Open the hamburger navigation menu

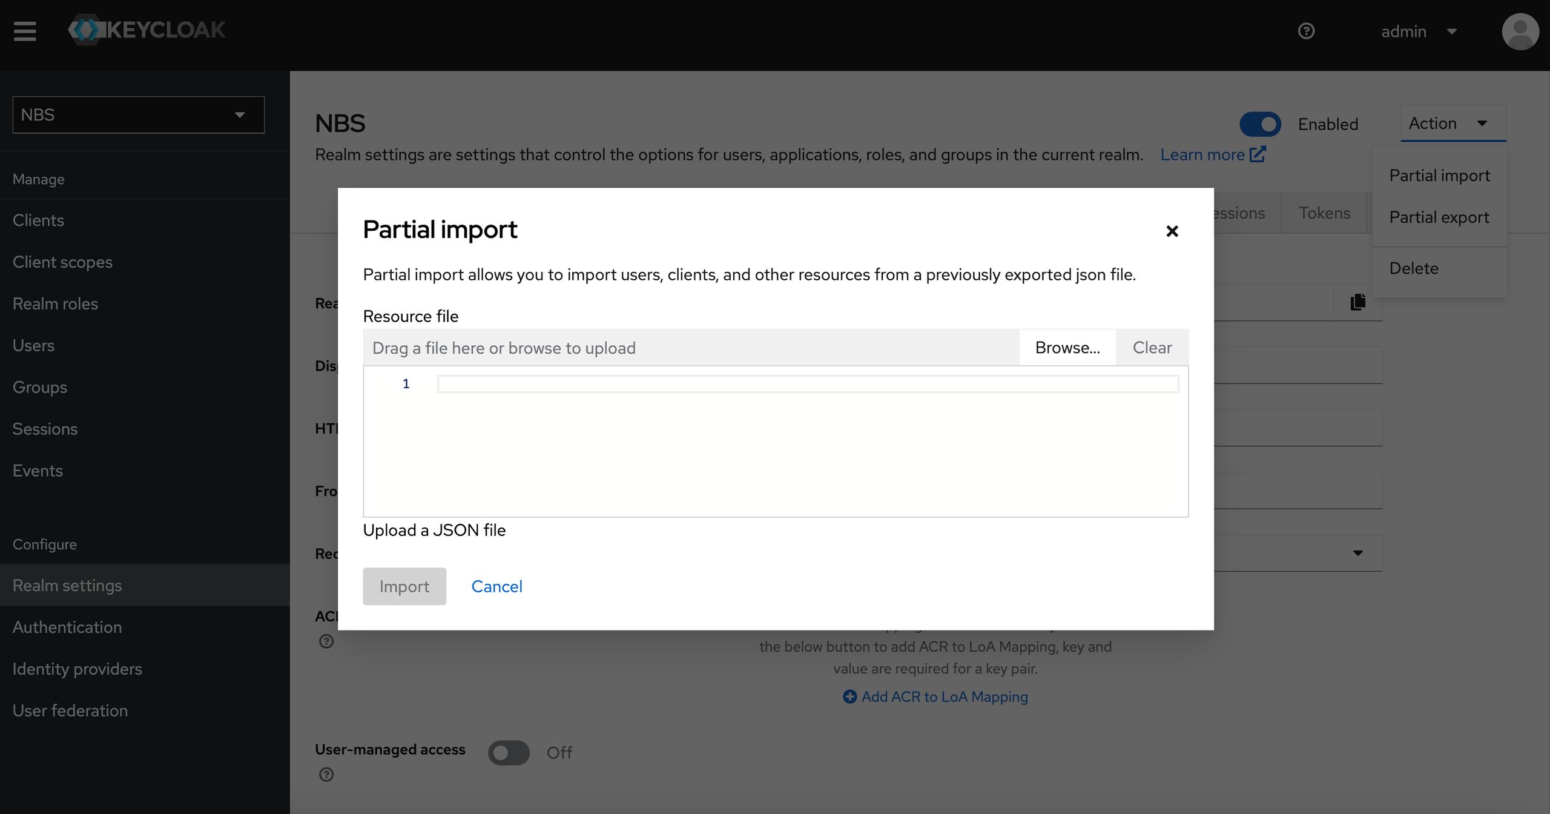(x=25, y=31)
